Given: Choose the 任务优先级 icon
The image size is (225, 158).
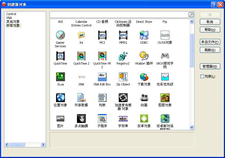Looking at the screenshot, I should click(165, 77).
